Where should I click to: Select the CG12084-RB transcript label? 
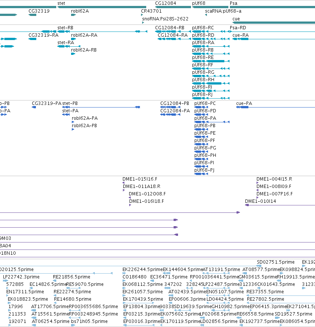click(x=170, y=28)
